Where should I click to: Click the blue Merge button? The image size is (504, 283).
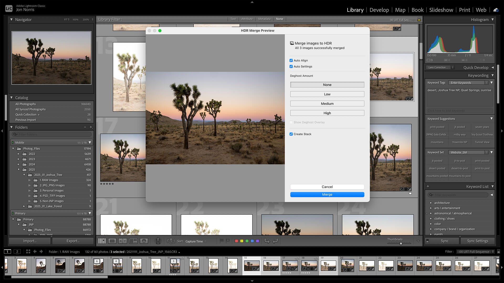(327, 194)
